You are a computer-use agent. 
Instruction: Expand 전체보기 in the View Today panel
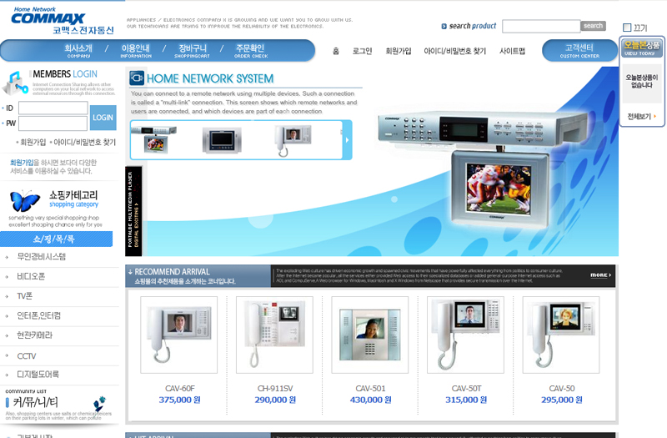(642, 117)
